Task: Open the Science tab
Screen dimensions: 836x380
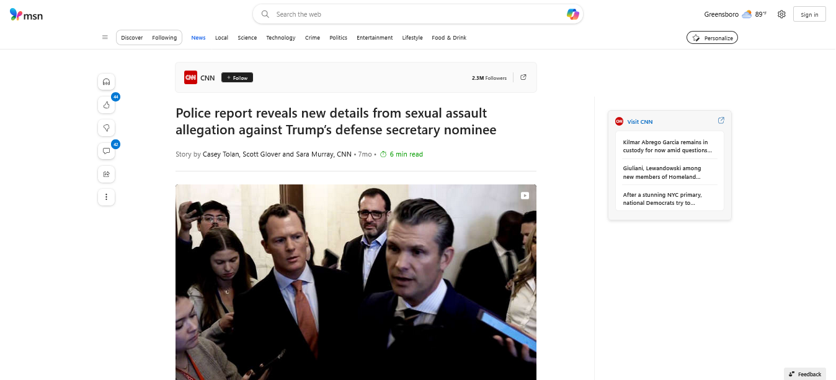Action: click(x=247, y=38)
